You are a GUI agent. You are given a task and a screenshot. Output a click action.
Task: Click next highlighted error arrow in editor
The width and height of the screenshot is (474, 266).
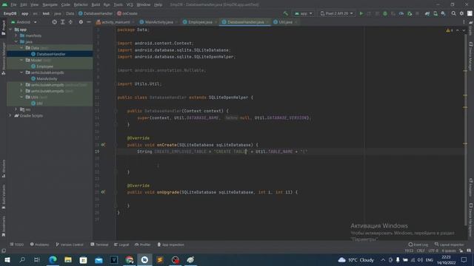click(464, 30)
